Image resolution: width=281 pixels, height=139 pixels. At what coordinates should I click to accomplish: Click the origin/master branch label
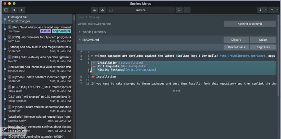pos(62,31)
